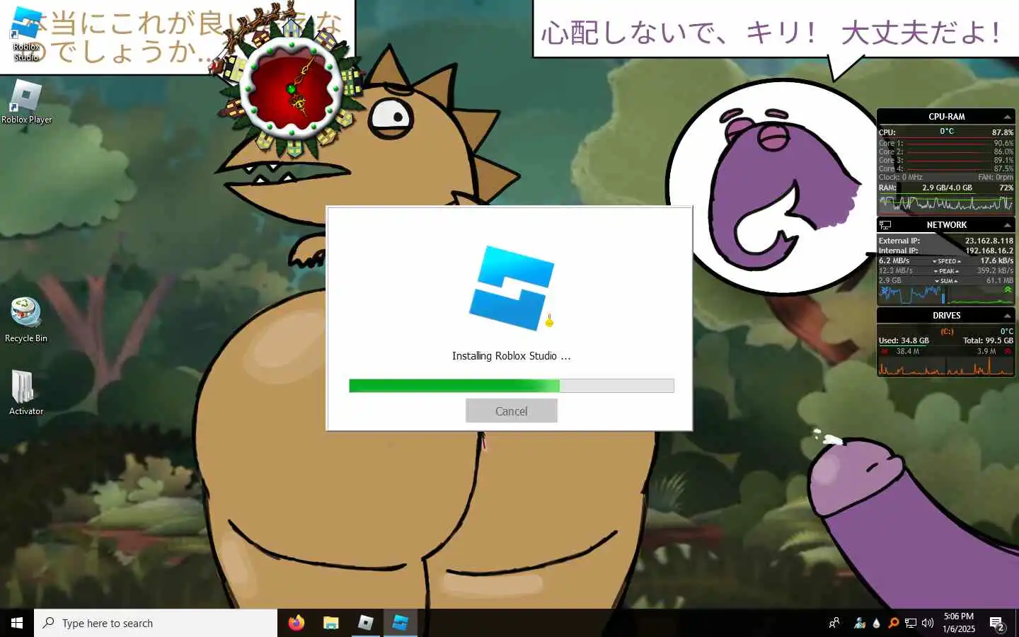Collapse the CPU-RAM widget section
Image resolution: width=1019 pixels, height=637 pixels.
click(x=1007, y=117)
